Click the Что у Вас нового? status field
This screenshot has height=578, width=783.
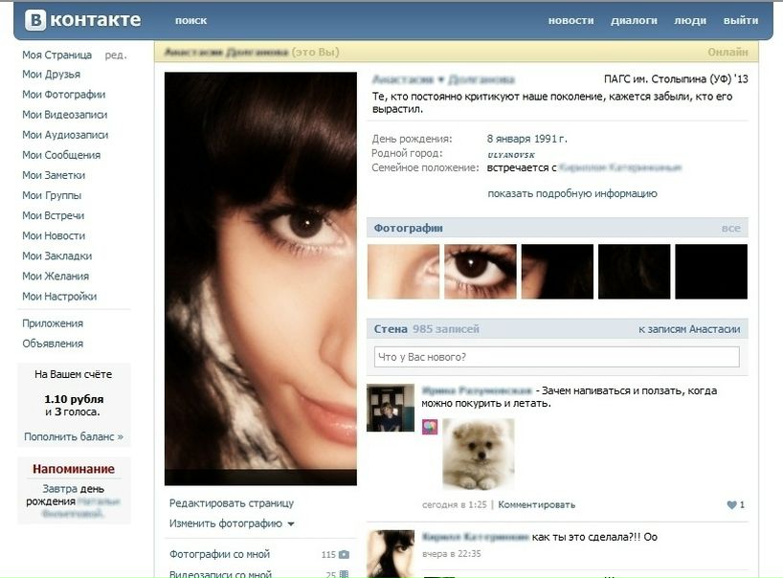[556, 357]
